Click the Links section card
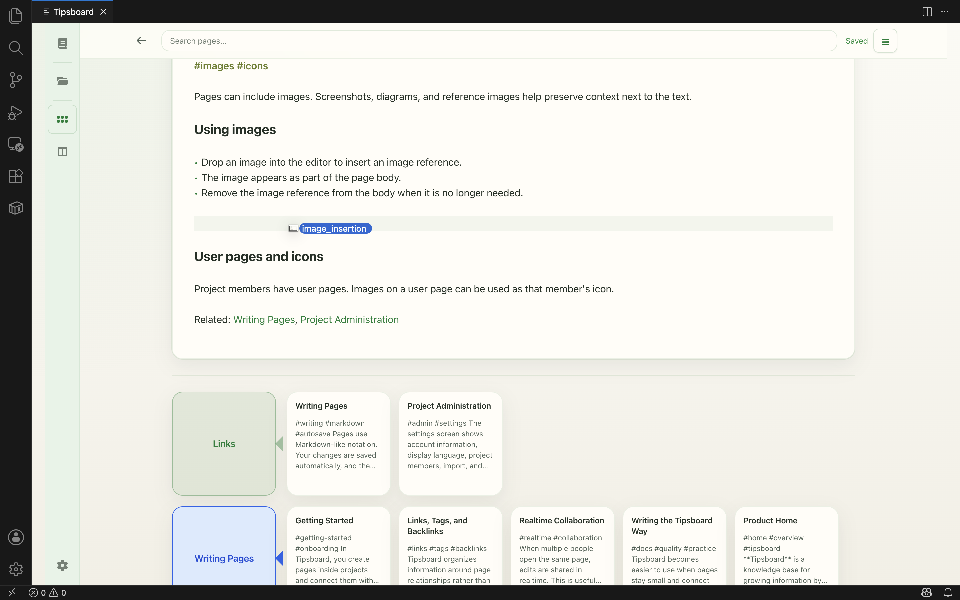960x600 pixels. click(224, 444)
